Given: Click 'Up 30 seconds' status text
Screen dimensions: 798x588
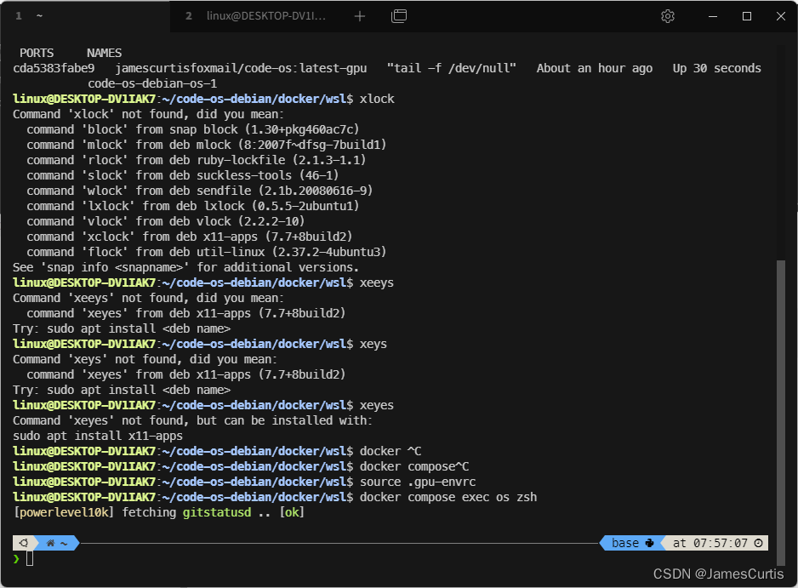Looking at the screenshot, I should point(716,68).
